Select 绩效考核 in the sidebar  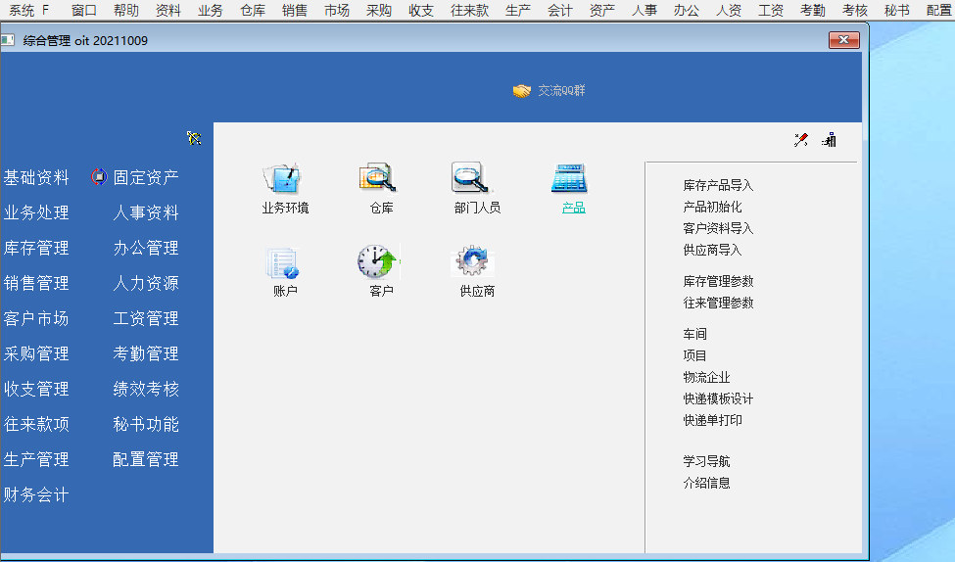(146, 389)
